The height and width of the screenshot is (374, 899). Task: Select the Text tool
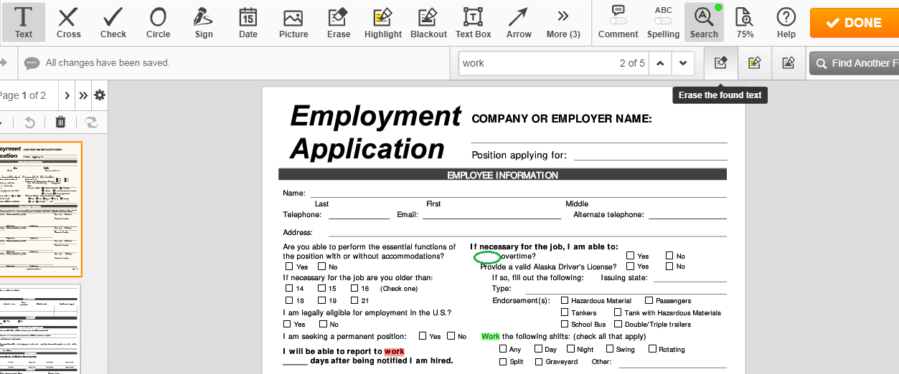pyautogui.click(x=24, y=22)
